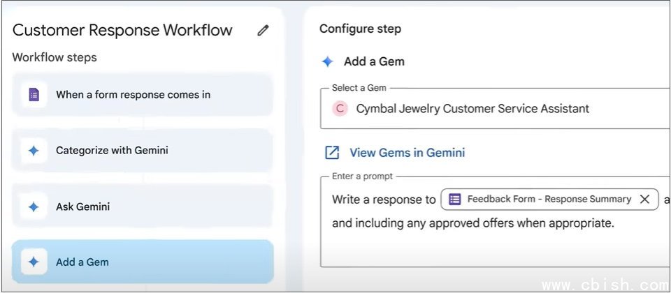This screenshot has width=671, height=293.
Task: Click the Customer Response Workflow title
Action: (122, 30)
